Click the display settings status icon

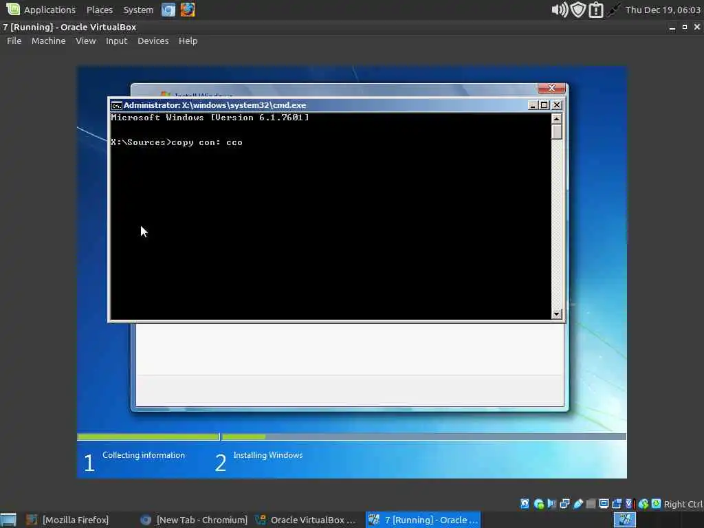[x=604, y=504]
